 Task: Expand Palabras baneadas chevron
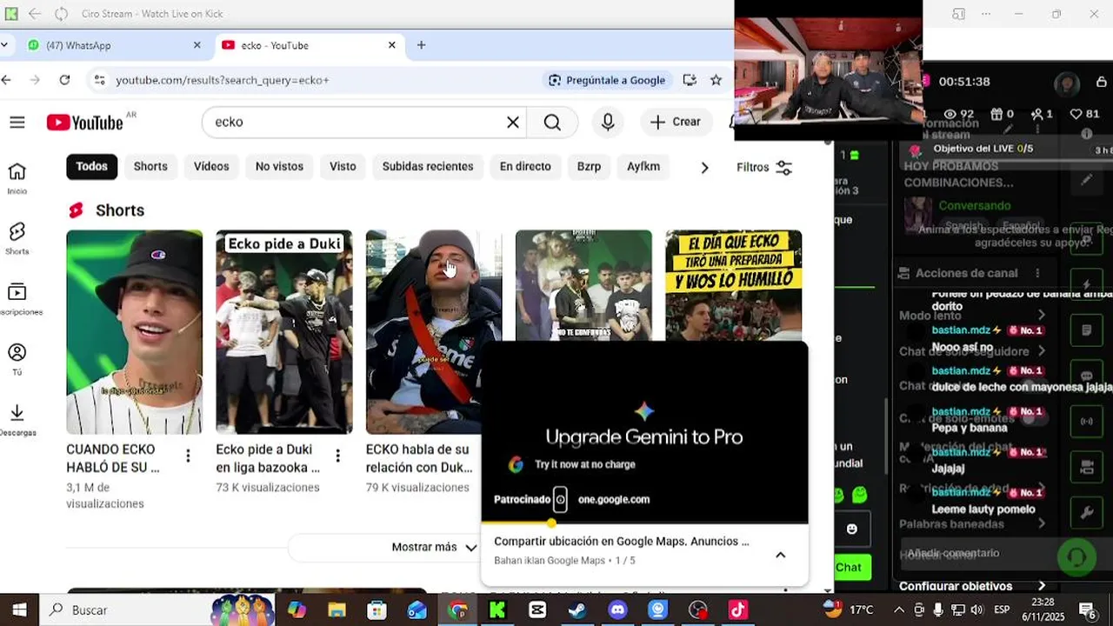1042,524
